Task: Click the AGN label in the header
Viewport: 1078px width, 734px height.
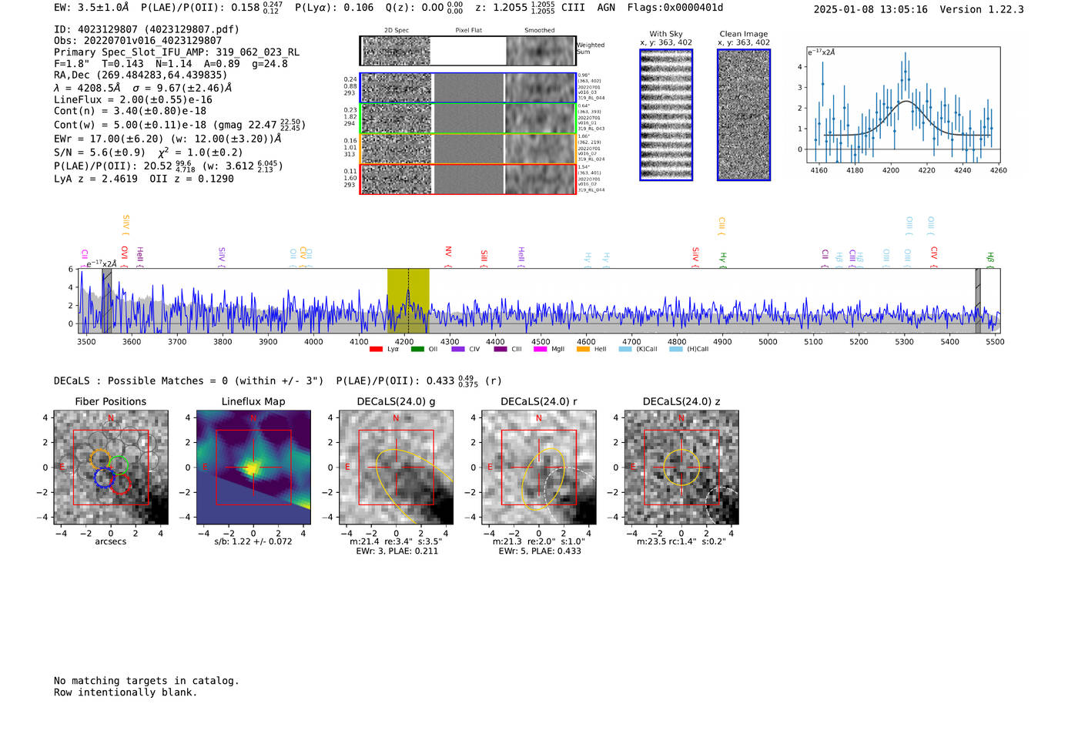Action: 607,8
